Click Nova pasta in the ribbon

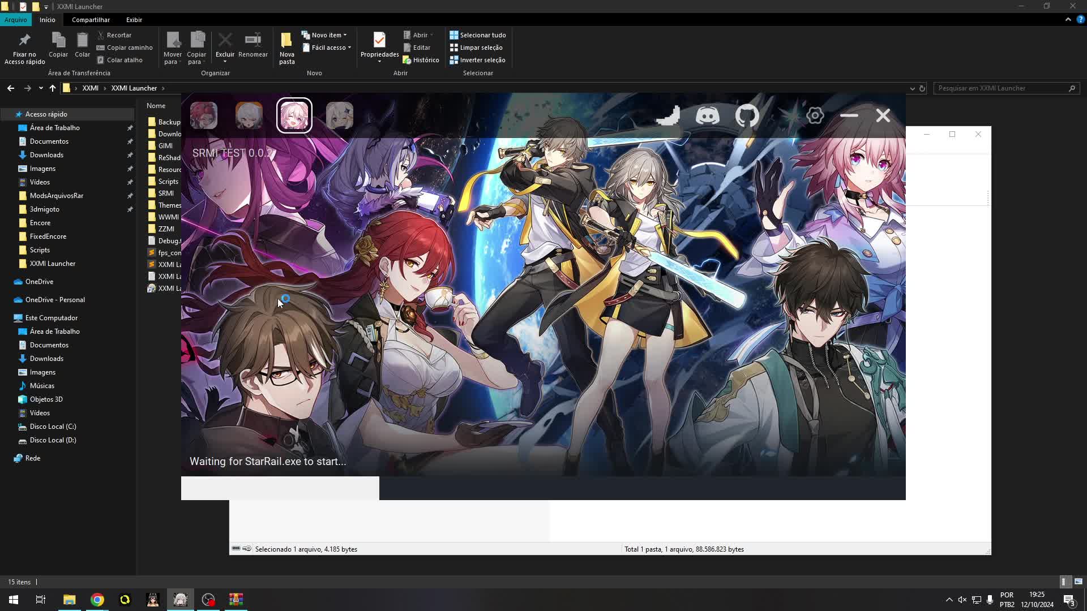[286, 48]
